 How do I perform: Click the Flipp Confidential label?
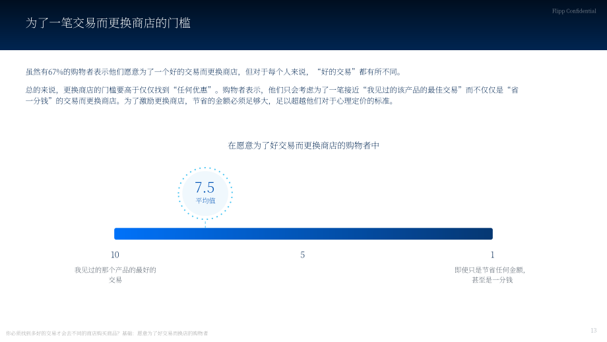coord(574,11)
